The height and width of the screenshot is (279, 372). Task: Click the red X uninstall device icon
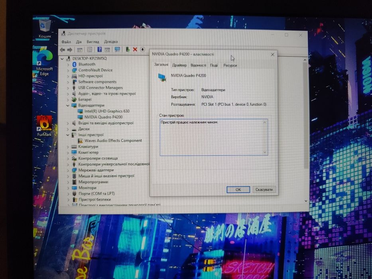(x=135, y=49)
